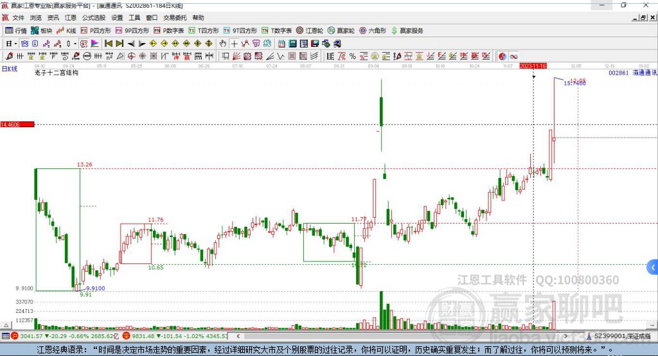Viewport: 658px width, 356px height.
Task: Click the up-triangle button at chart bottom-left
Action: pyautogui.click(x=6, y=325)
